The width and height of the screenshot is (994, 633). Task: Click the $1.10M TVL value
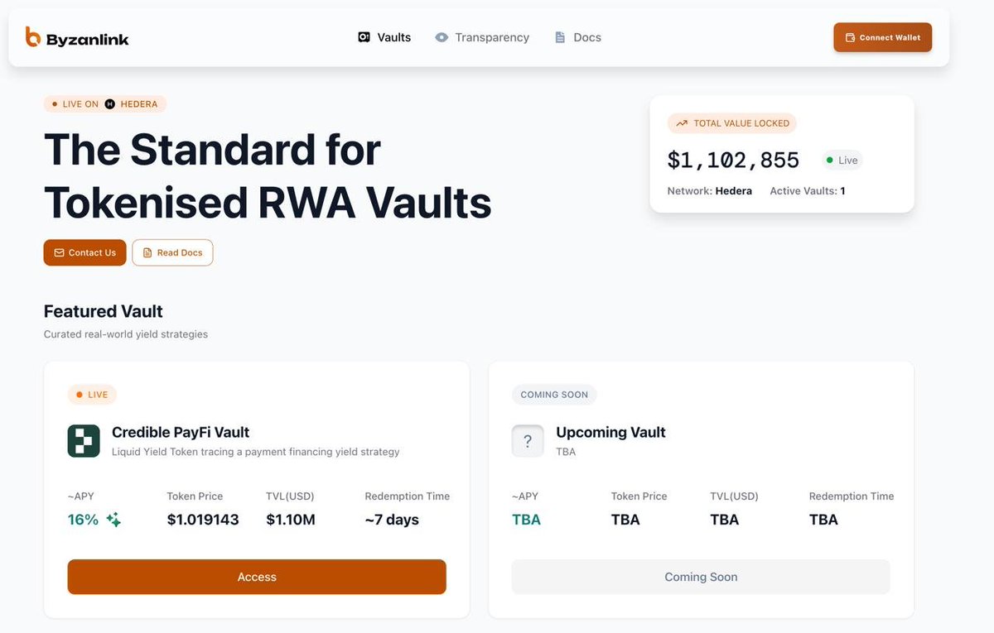291,520
